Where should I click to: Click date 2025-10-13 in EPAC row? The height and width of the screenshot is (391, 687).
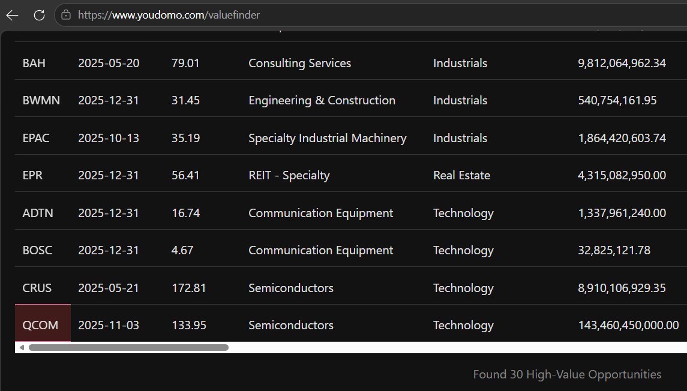109,138
